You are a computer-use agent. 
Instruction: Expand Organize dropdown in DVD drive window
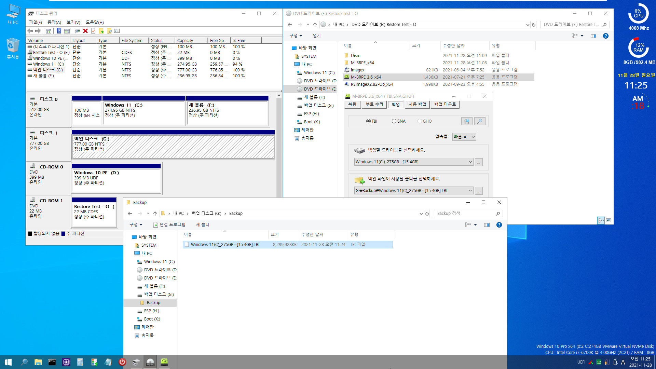pos(296,36)
